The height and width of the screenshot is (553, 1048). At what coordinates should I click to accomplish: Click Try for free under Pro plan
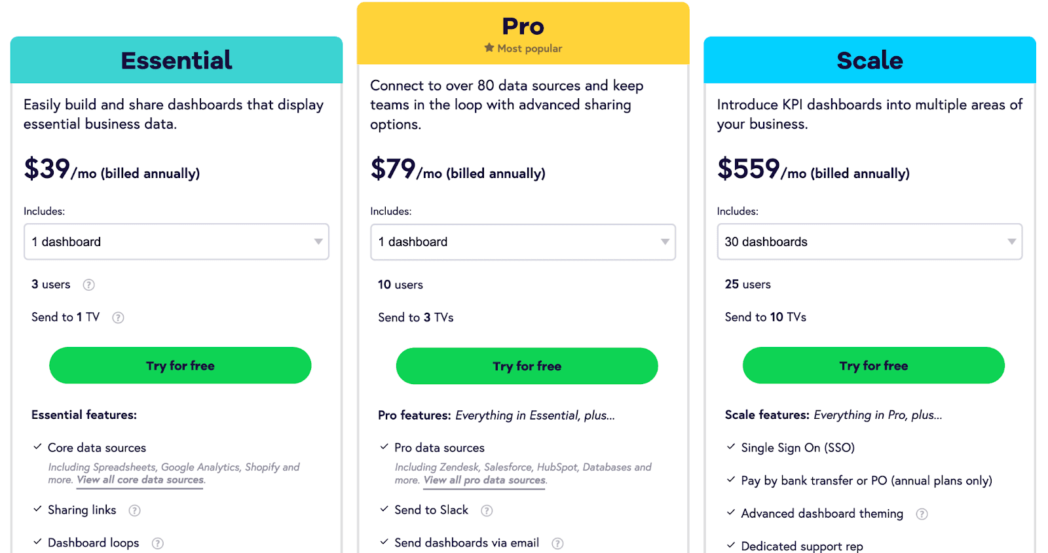click(x=527, y=366)
